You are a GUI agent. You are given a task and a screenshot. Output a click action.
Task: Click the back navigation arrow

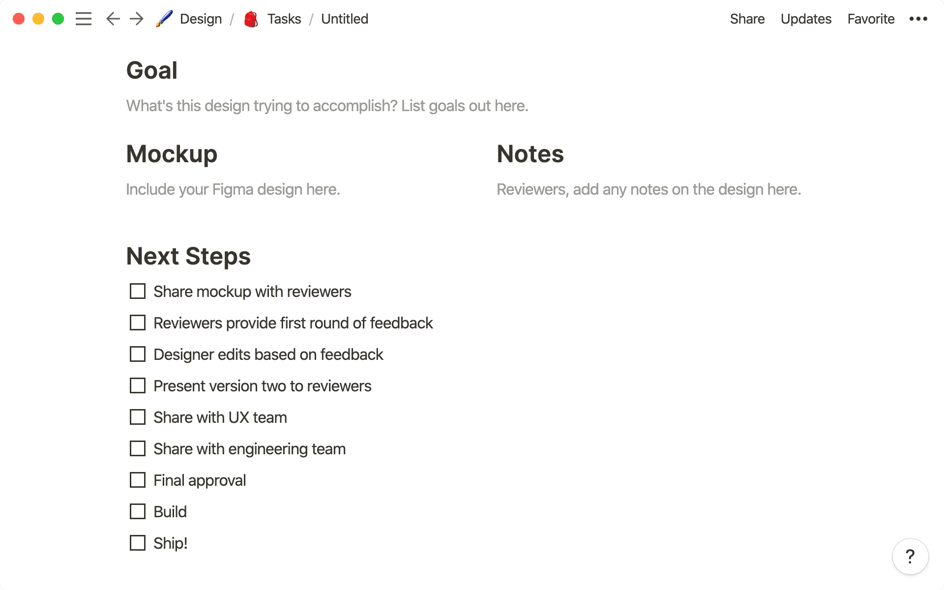click(112, 19)
